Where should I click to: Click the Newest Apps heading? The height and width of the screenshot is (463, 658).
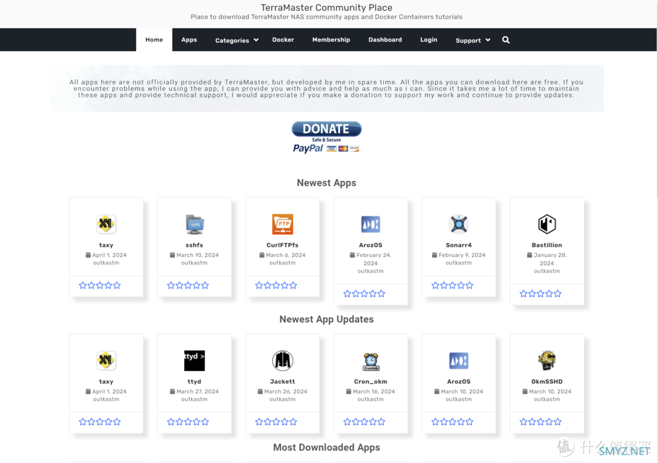pyautogui.click(x=327, y=183)
